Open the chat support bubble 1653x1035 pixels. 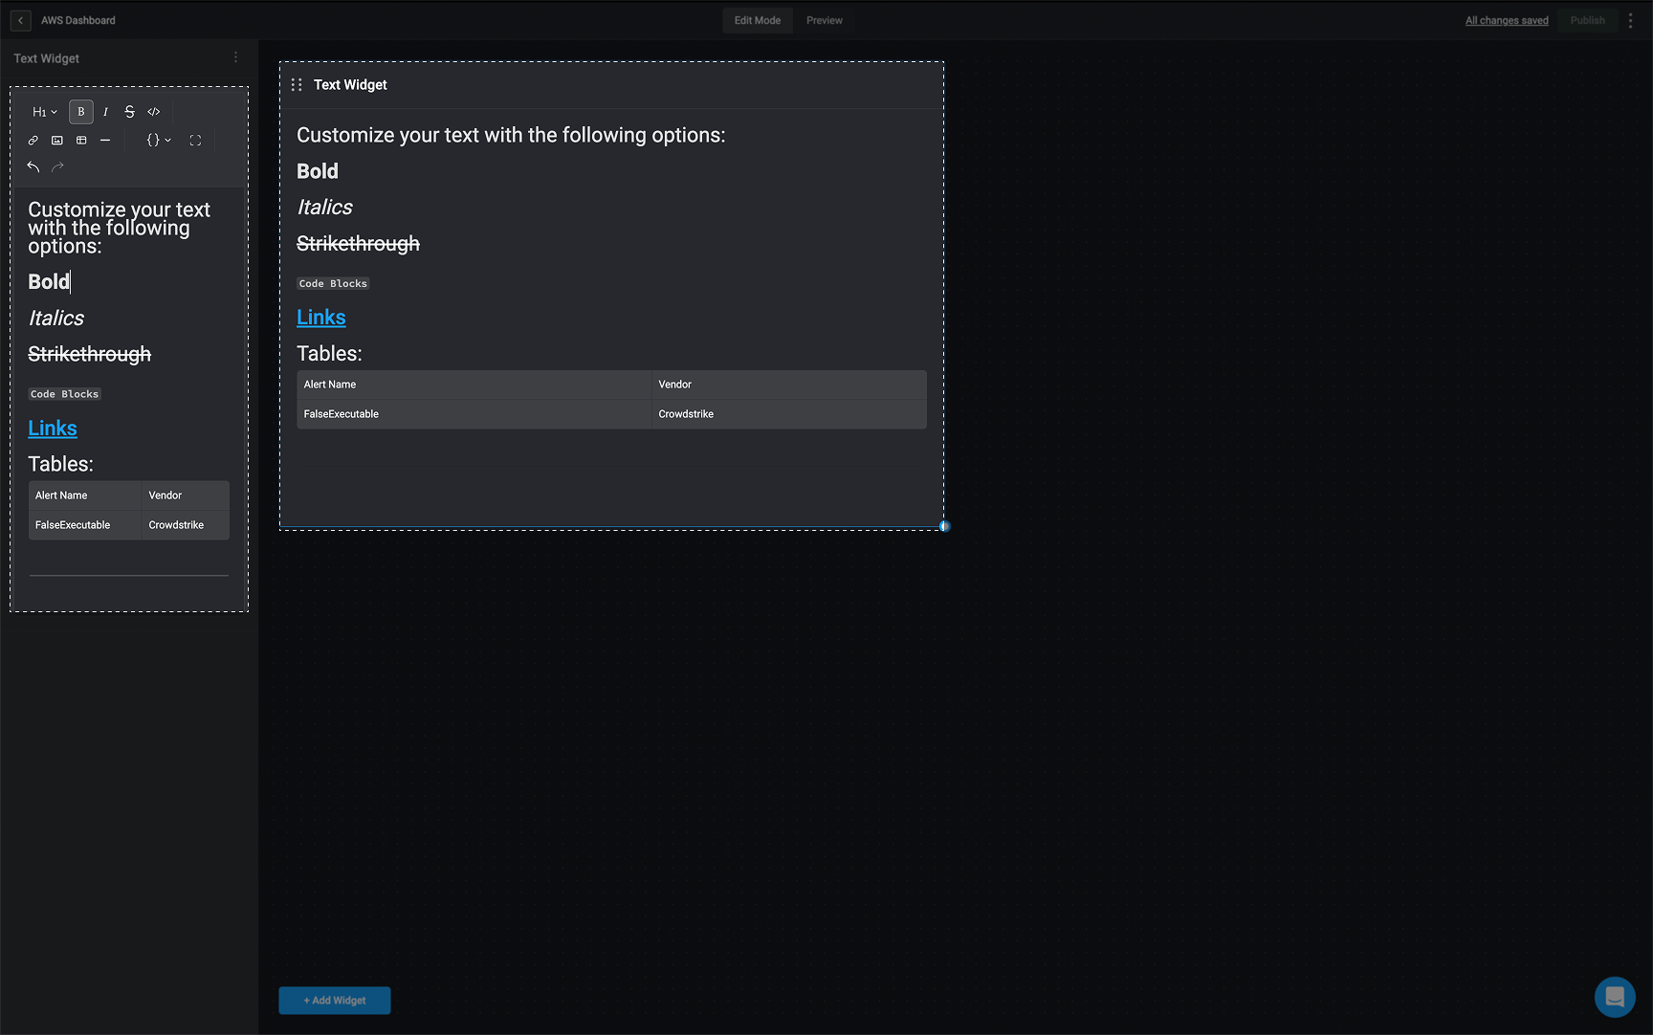click(x=1615, y=997)
